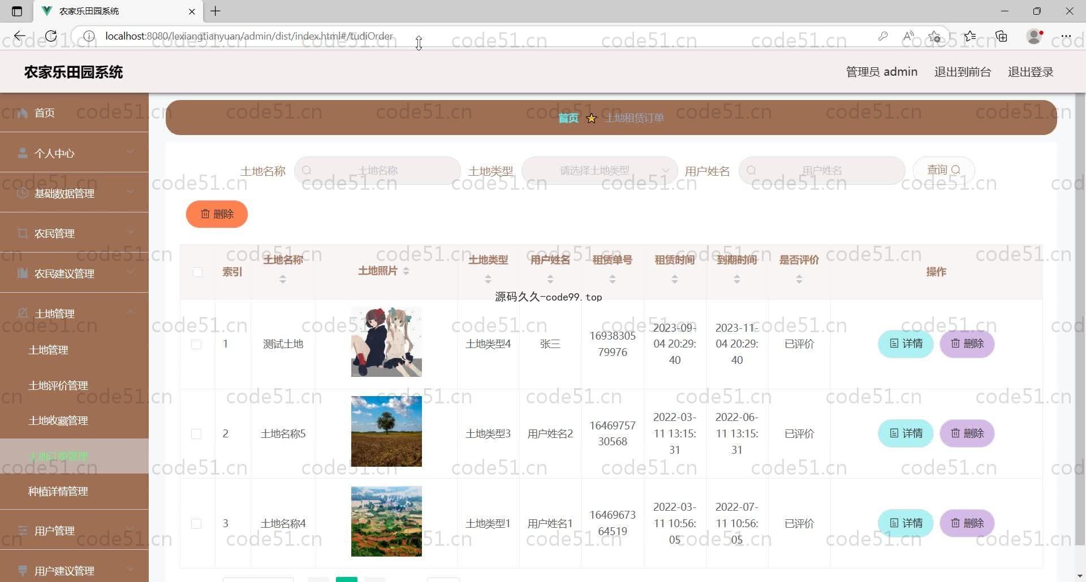The width and height of the screenshot is (1086, 582).
Task: Click the 查询 search button
Action: coord(943,170)
